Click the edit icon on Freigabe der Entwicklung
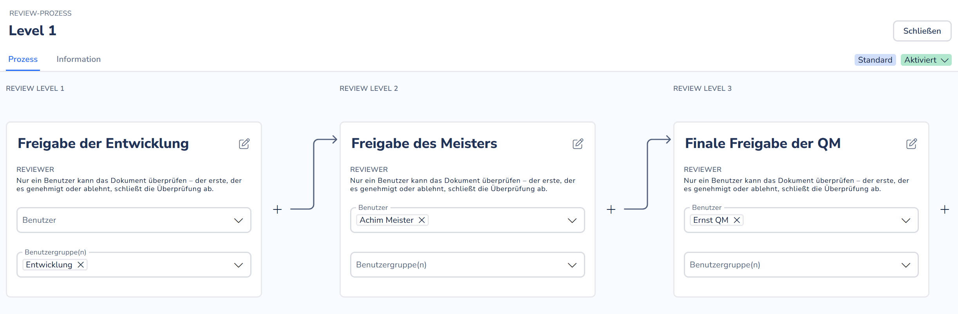Viewport: 958px width, 314px height. 244,144
